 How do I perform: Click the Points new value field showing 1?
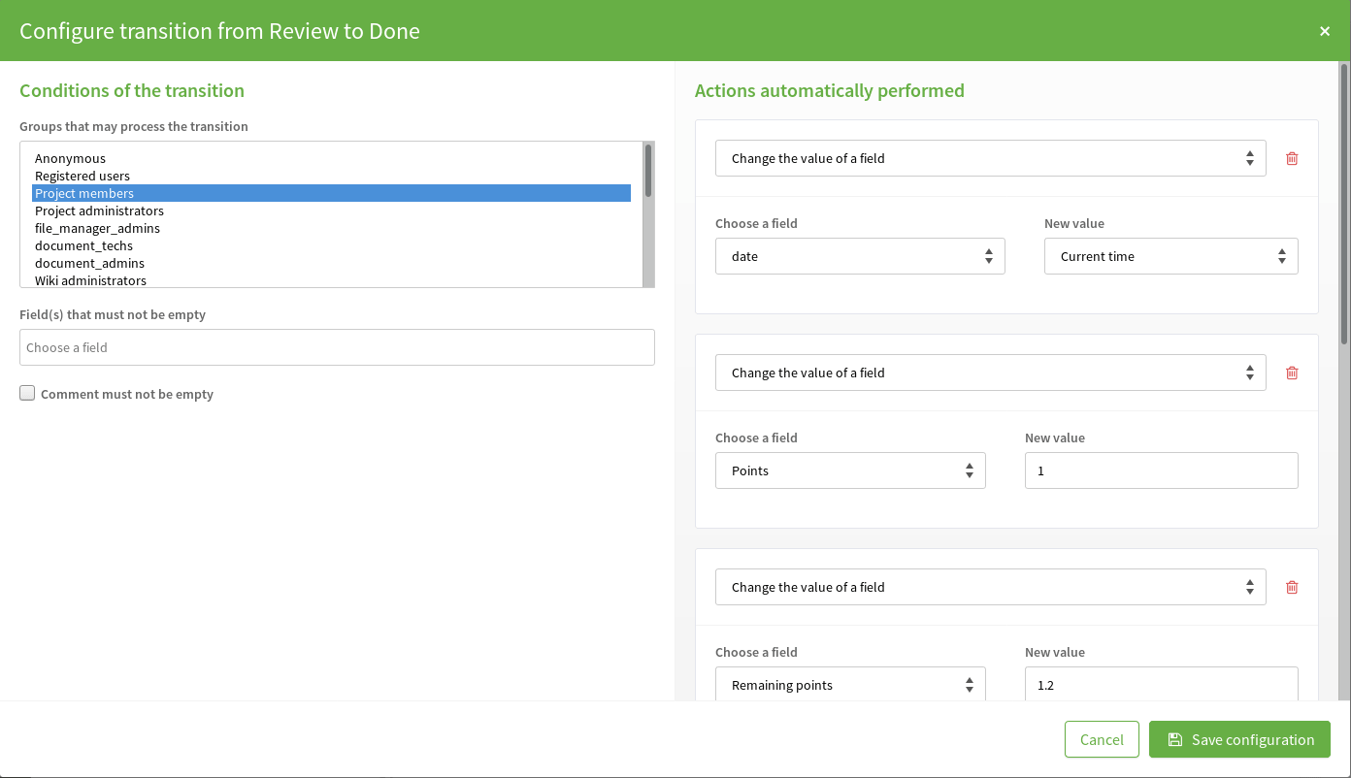coord(1161,470)
